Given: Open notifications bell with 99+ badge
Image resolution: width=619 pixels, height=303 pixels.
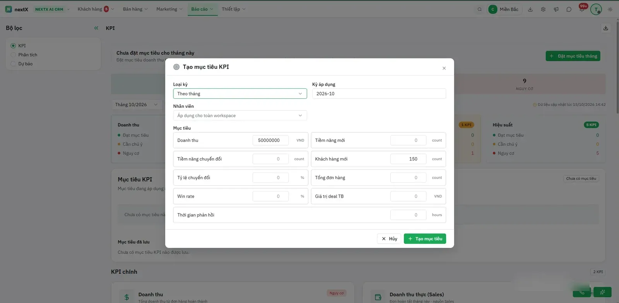Looking at the screenshot, I should coord(582,8).
